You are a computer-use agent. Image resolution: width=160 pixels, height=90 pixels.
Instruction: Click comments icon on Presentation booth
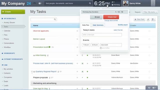tap(52, 47)
